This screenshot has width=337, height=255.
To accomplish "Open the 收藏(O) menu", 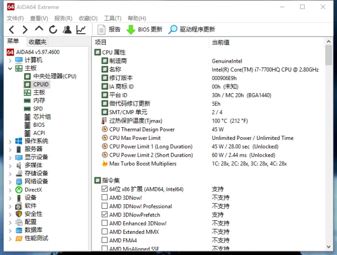I will tap(88, 18).
